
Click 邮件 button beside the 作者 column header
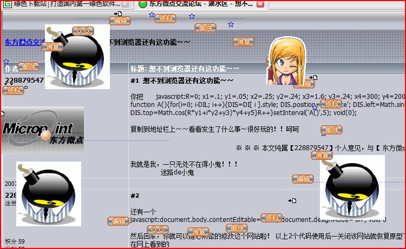click(28, 66)
